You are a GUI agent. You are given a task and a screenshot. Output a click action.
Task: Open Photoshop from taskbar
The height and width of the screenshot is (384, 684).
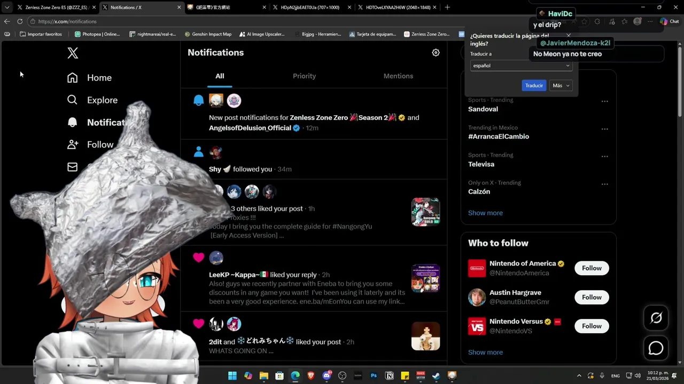click(x=374, y=375)
